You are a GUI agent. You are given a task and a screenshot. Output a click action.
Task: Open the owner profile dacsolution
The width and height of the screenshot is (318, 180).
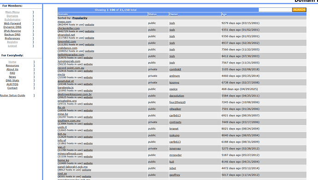tap(177, 96)
